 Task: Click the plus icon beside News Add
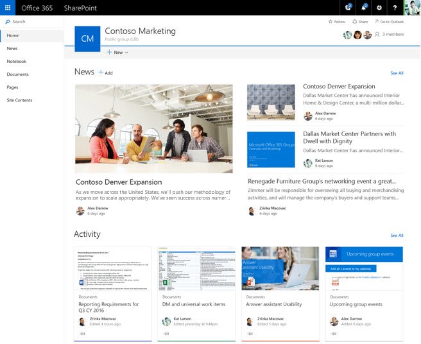coord(101,73)
